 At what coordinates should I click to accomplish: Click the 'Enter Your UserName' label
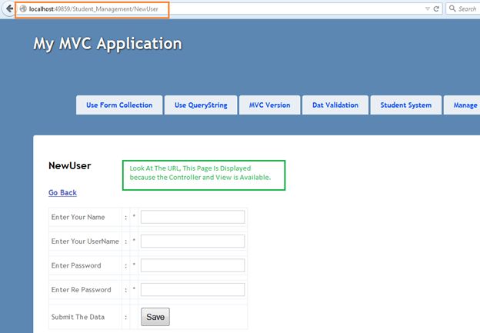[x=85, y=241]
